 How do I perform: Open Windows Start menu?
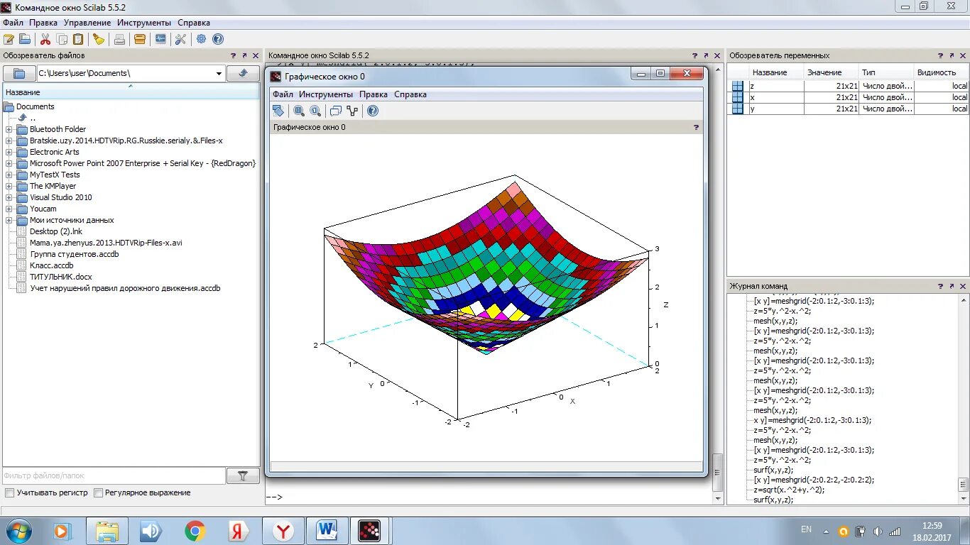pyautogui.click(x=18, y=530)
